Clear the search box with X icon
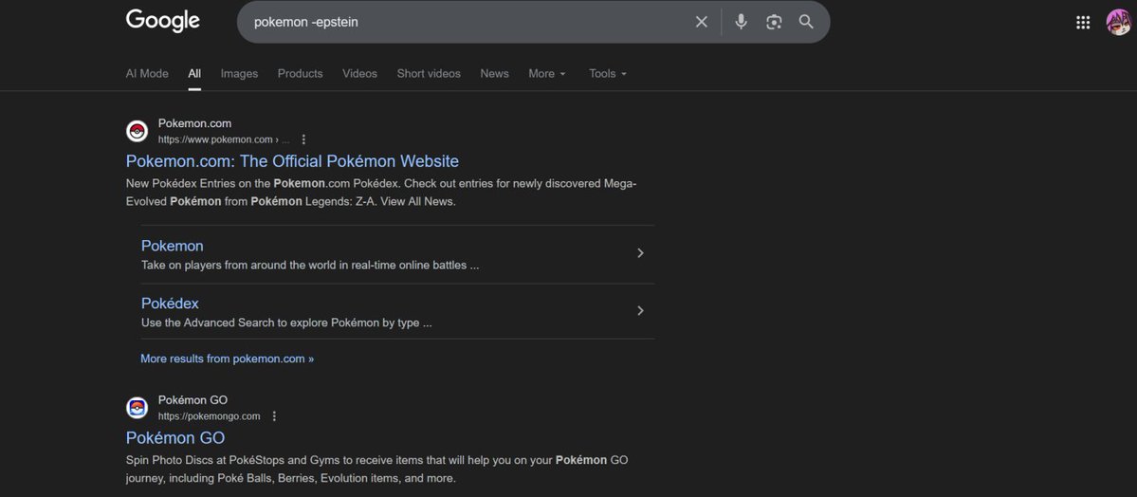This screenshot has height=497, width=1137. tap(701, 22)
